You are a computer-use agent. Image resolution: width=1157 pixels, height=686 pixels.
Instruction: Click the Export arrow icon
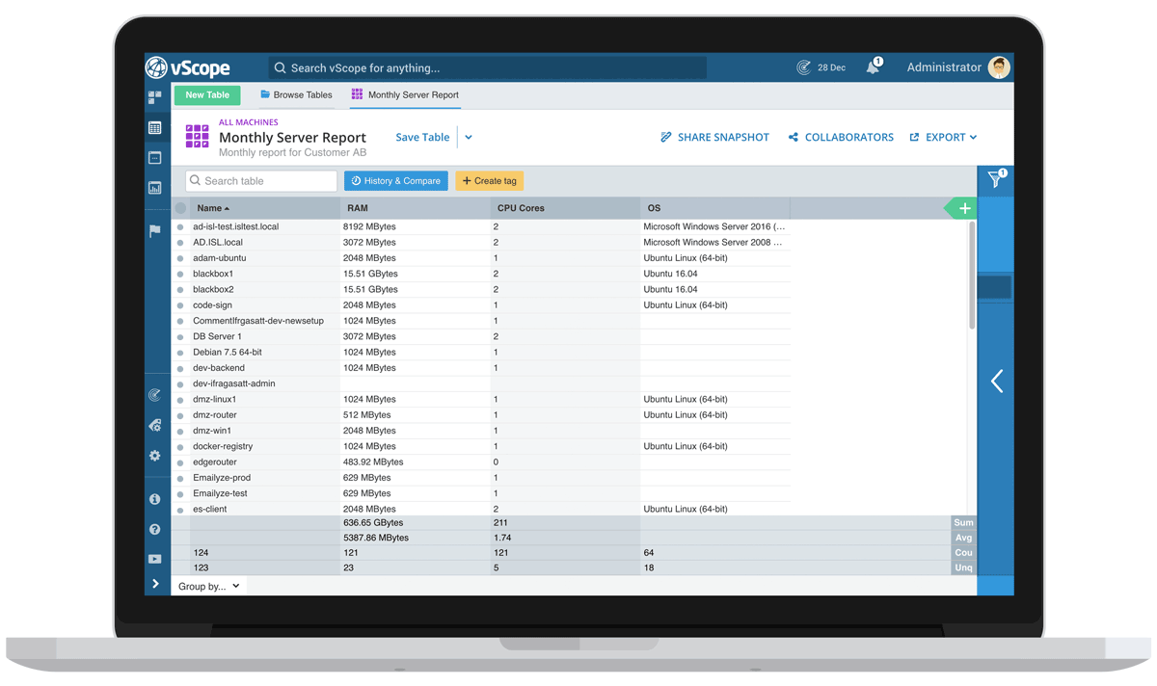click(x=914, y=138)
